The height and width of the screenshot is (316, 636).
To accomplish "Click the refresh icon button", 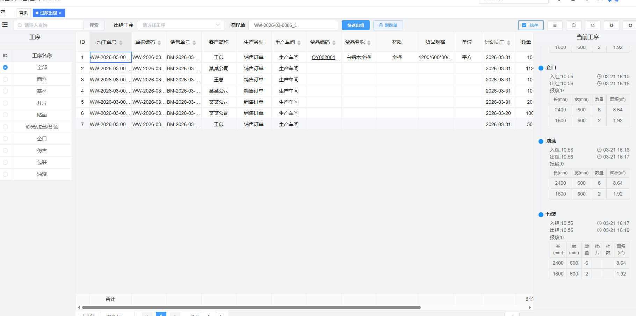I will [592, 25].
